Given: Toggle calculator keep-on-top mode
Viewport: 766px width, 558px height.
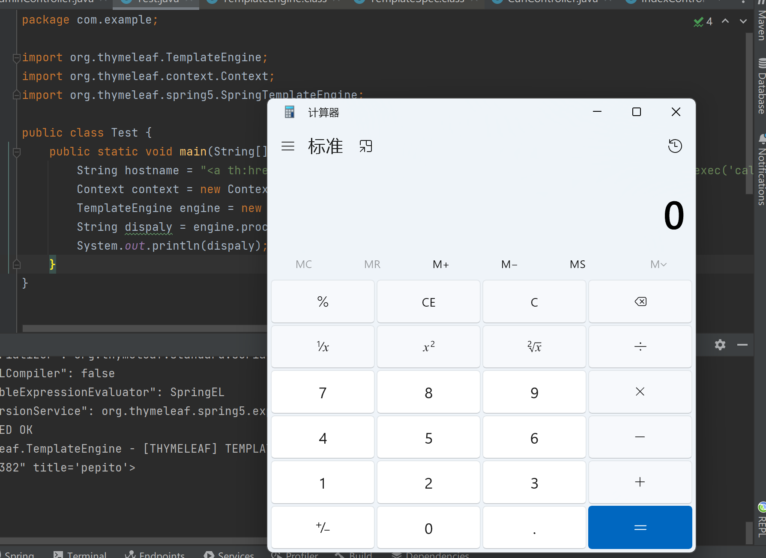Looking at the screenshot, I should click(365, 146).
